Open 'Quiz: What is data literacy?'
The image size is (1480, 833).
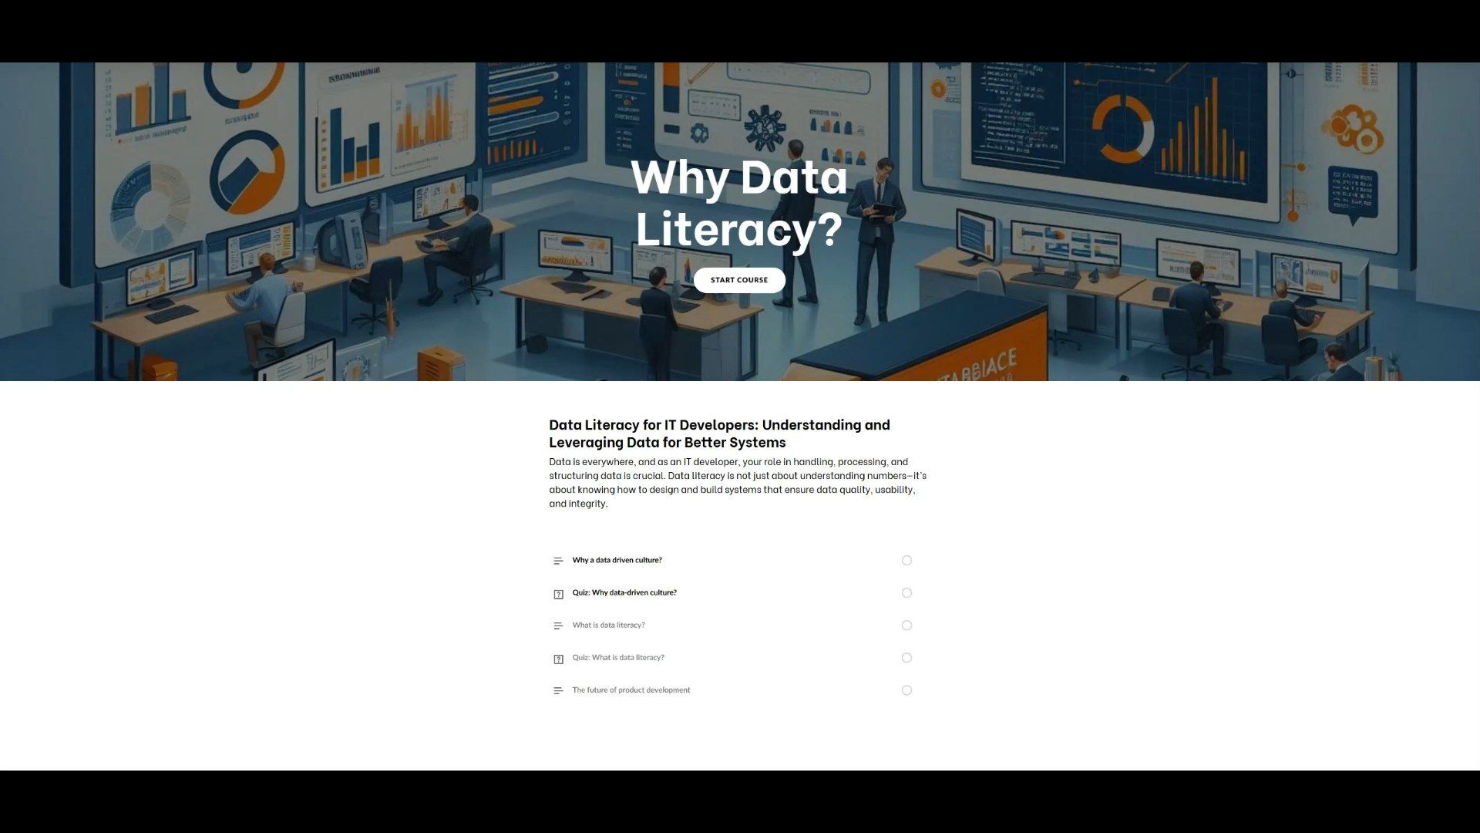(617, 657)
